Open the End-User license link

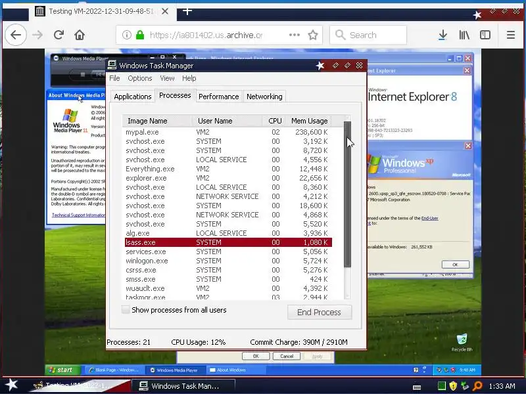coord(430,218)
